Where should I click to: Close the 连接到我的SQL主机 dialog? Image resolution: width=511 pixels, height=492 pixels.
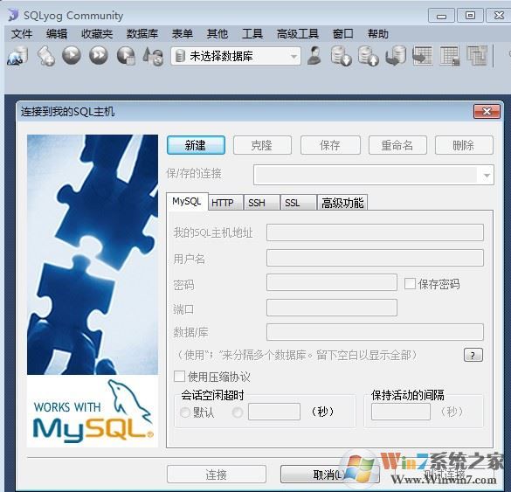[x=487, y=112]
